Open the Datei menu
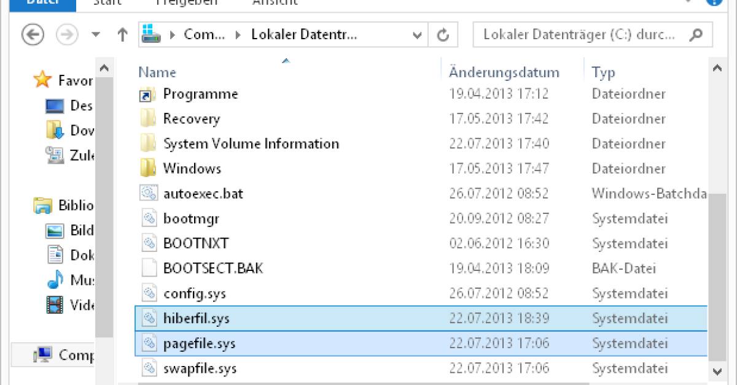Image resolution: width=737 pixels, height=385 pixels. [42, 4]
